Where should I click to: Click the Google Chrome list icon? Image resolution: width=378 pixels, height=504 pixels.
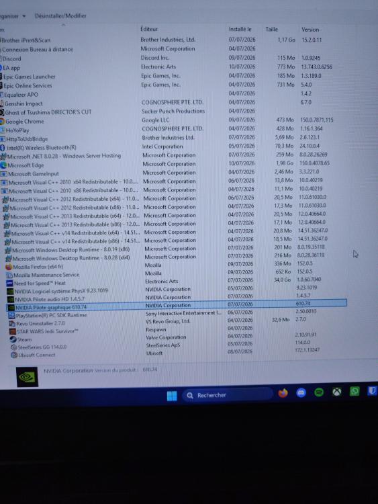coord(2,122)
